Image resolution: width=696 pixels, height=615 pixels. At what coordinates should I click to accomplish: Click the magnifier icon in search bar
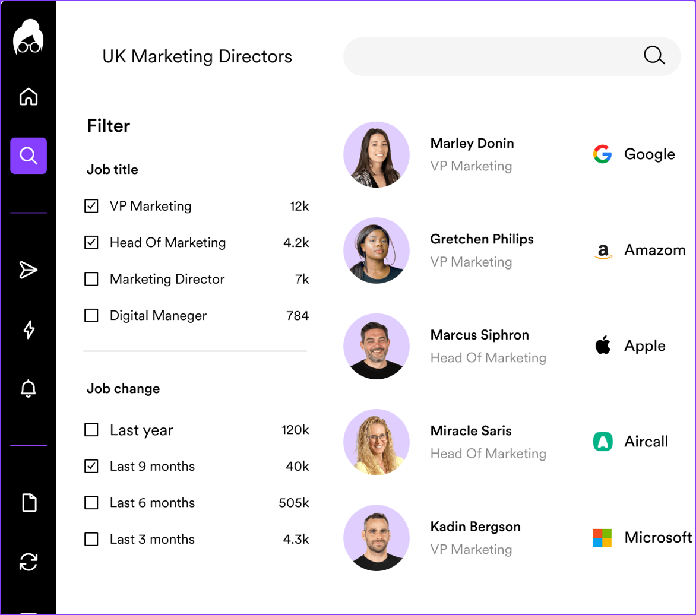[654, 56]
